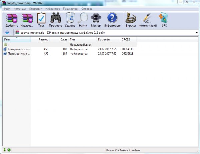Image resolution: width=200 pixels, height=154 pixels.
Task: Add archive Комментарий with pen icon
Action: (x=147, y=18)
